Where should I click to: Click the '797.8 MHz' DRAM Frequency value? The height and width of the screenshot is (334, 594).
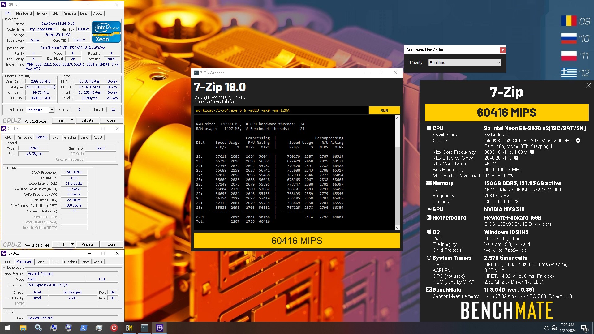coord(74,172)
